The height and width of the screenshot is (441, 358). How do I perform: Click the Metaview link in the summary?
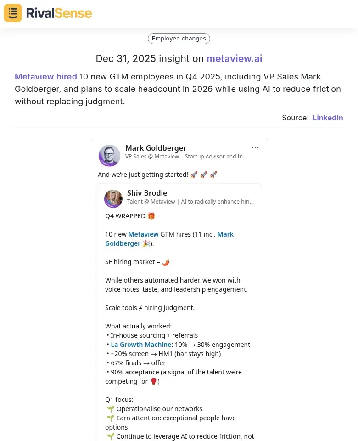pyautogui.click(x=34, y=76)
